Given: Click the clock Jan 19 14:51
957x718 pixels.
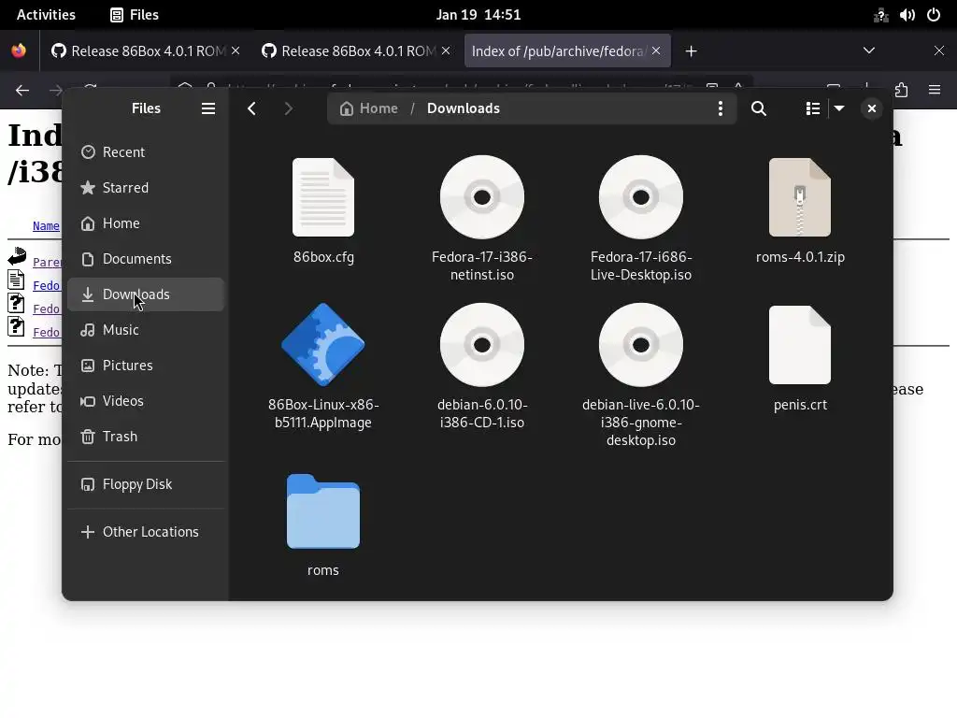Looking at the screenshot, I should coord(478,15).
